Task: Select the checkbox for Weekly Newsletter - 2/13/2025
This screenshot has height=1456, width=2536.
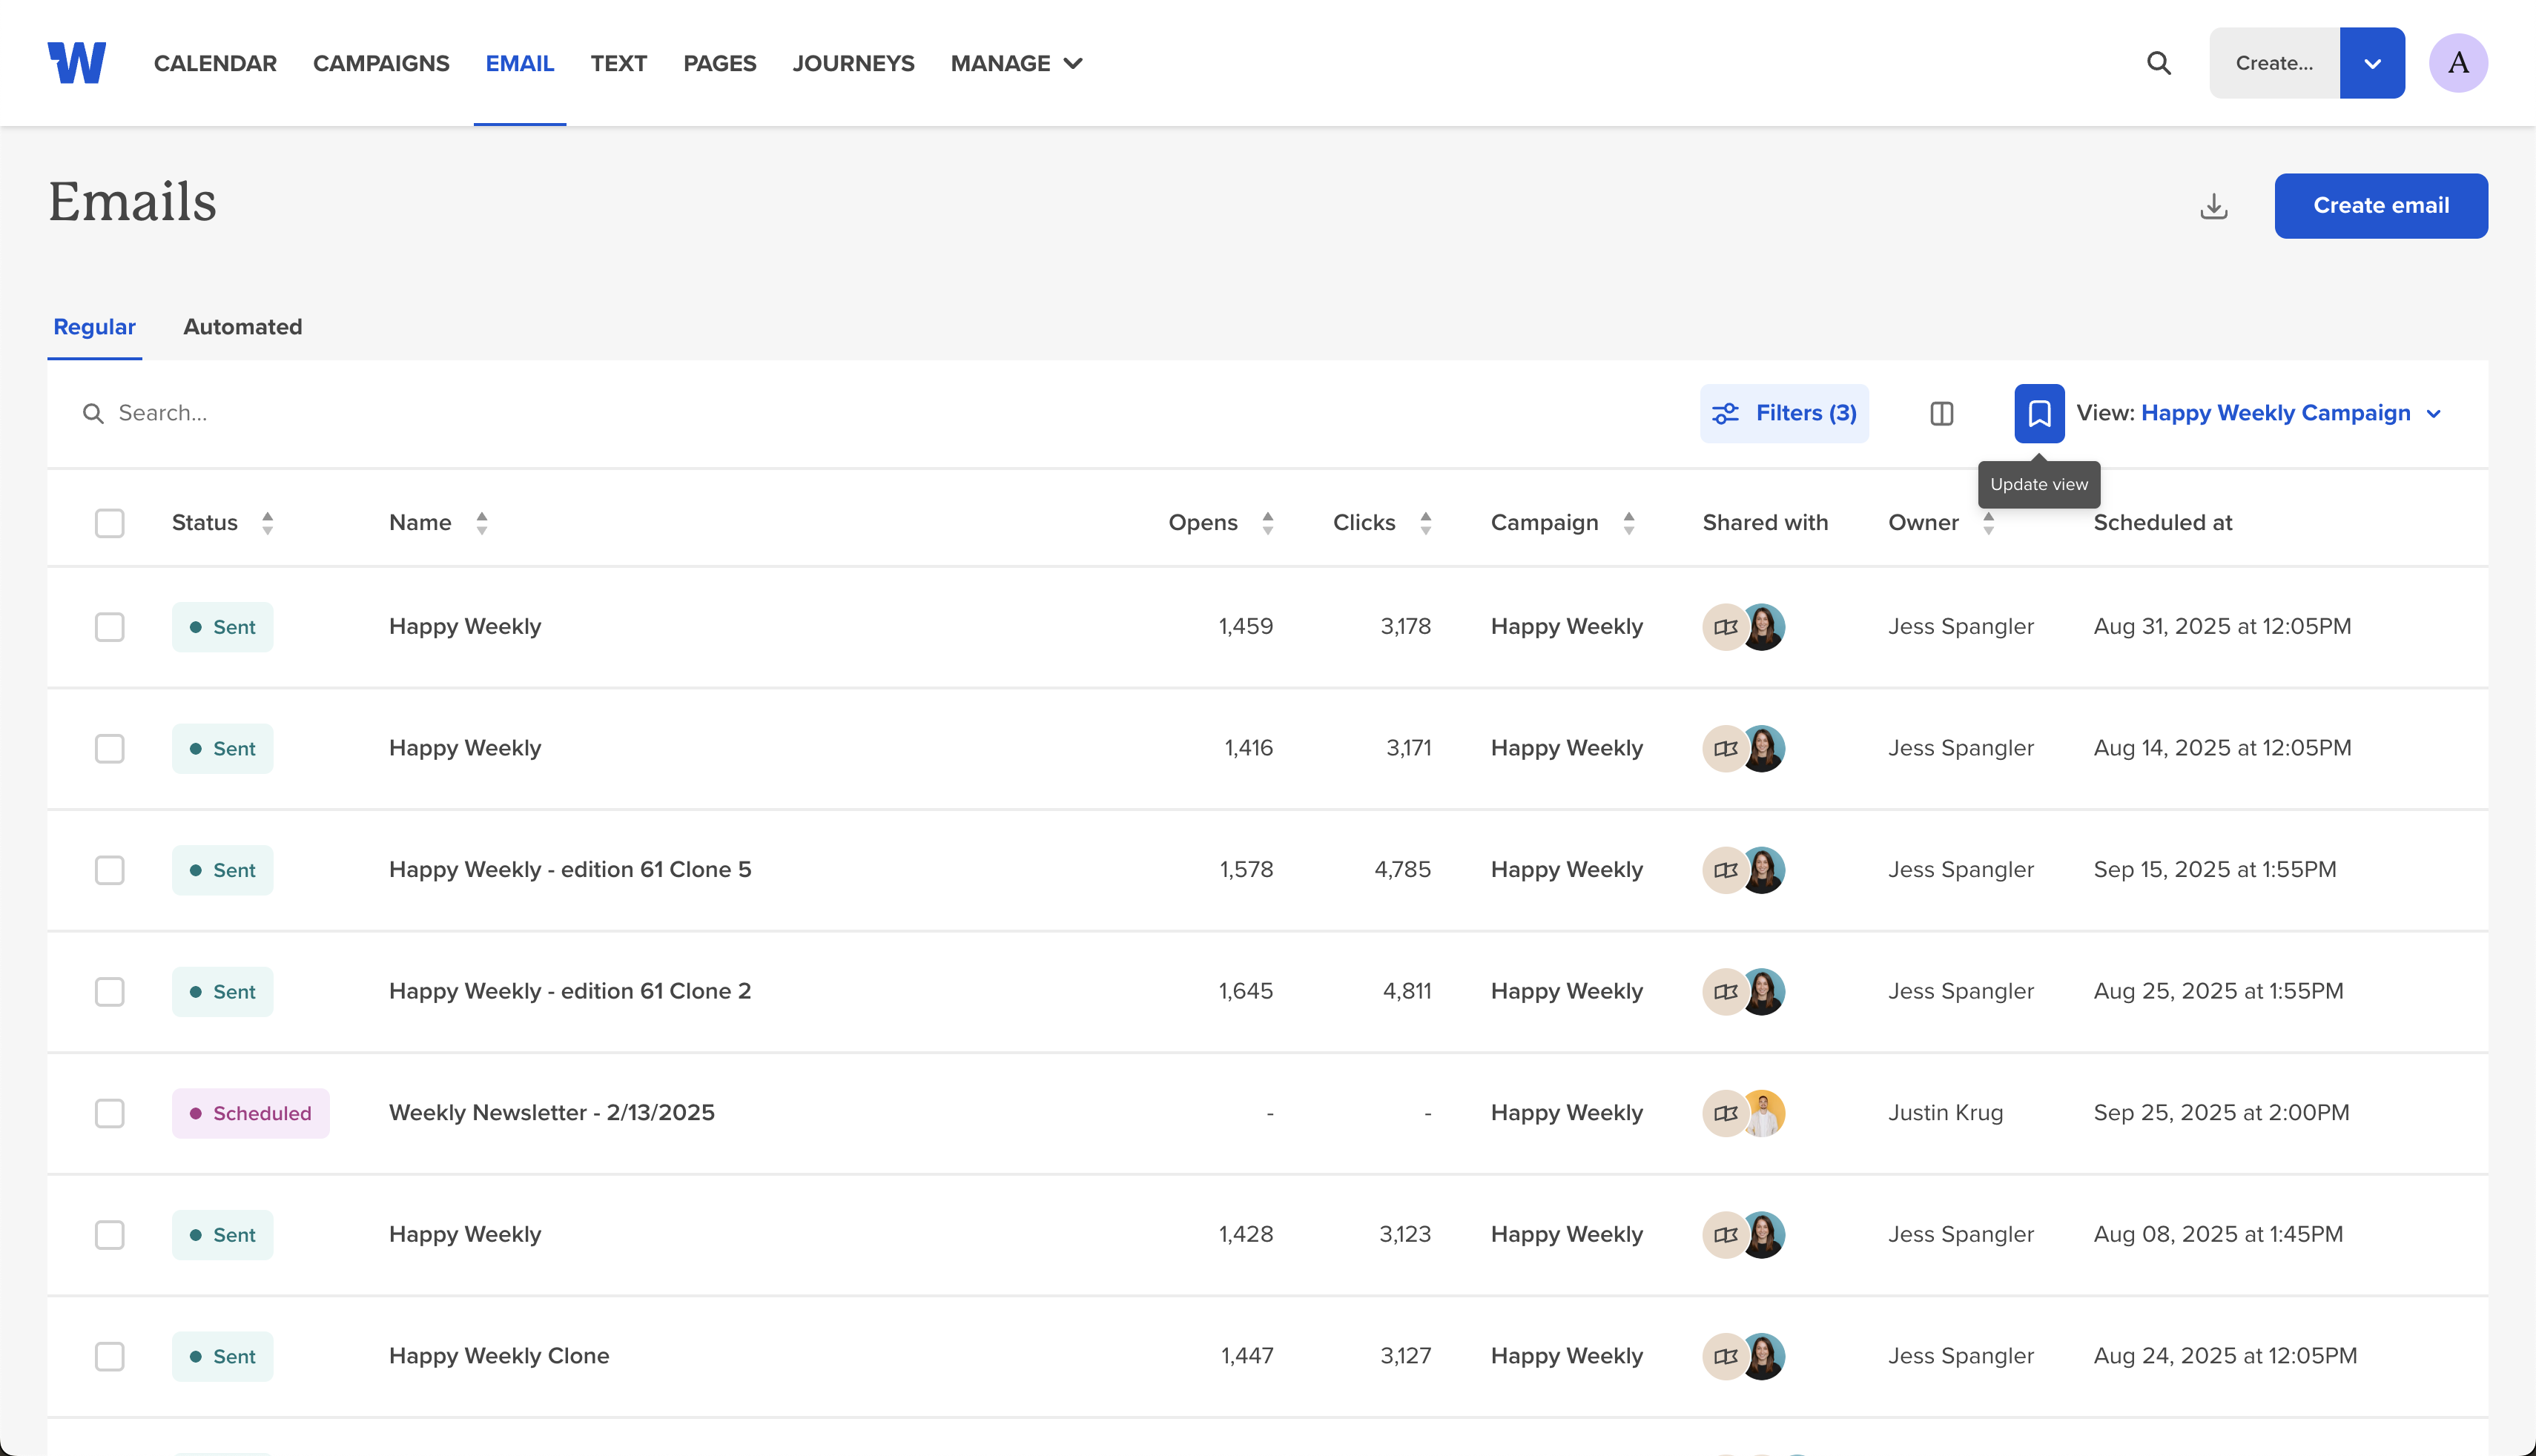Action: pos(110,1113)
